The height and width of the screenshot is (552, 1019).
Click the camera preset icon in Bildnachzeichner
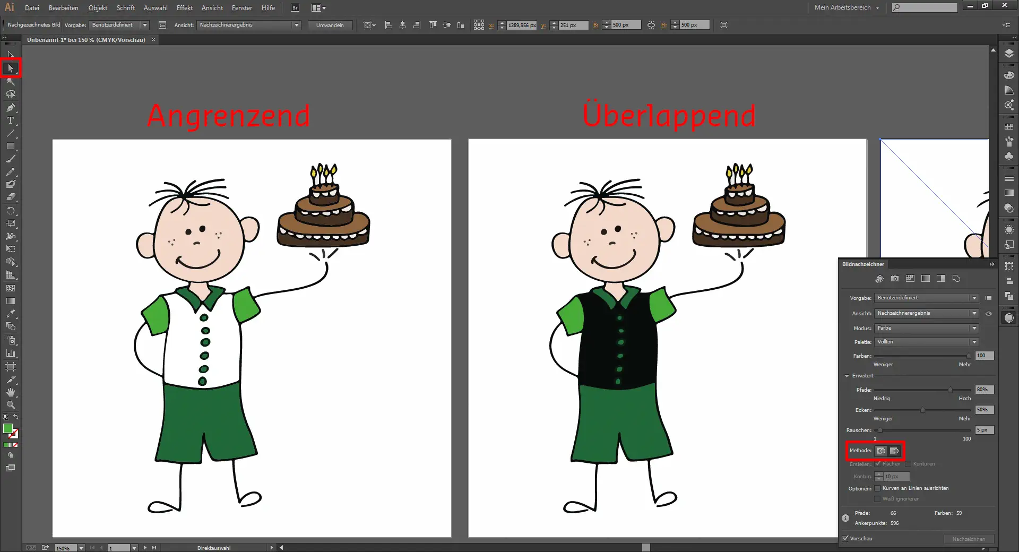pos(895,278)
